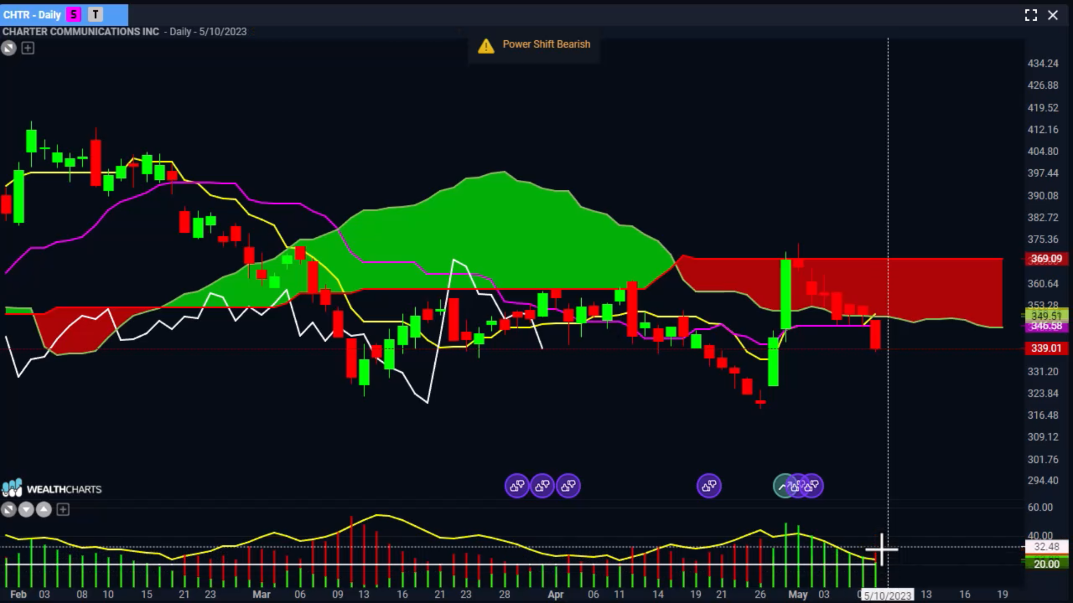
Task: Click the red 369.09 price label
Action: [x=1046, y=259]
